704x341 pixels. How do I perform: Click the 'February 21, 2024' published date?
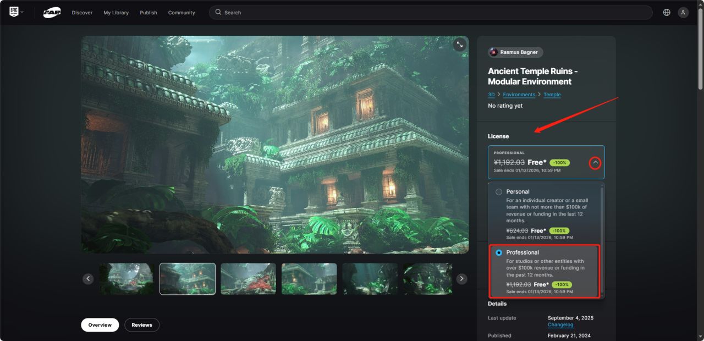pyautogui.click(x=568, y=335)
